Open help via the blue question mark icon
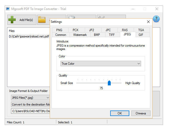The width and height of the screenshot is (173, 132). [156, 19]
